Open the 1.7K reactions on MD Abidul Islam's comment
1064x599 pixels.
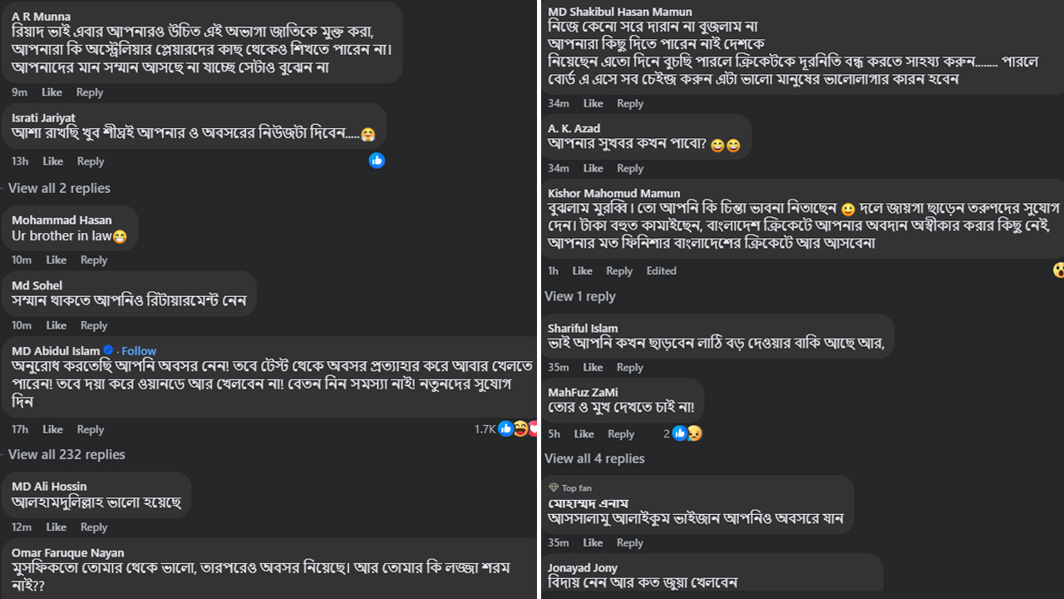coord(485,429)
